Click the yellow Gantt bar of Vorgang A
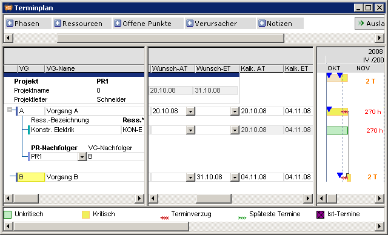Screen dimensions: 388x235 (337, 111)
